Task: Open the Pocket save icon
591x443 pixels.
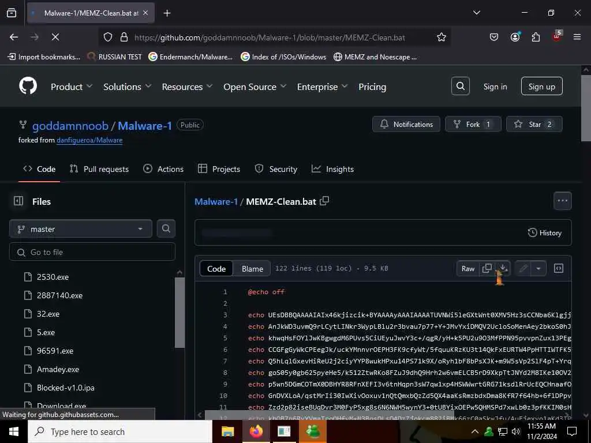Action: click(x=494, y=37)
